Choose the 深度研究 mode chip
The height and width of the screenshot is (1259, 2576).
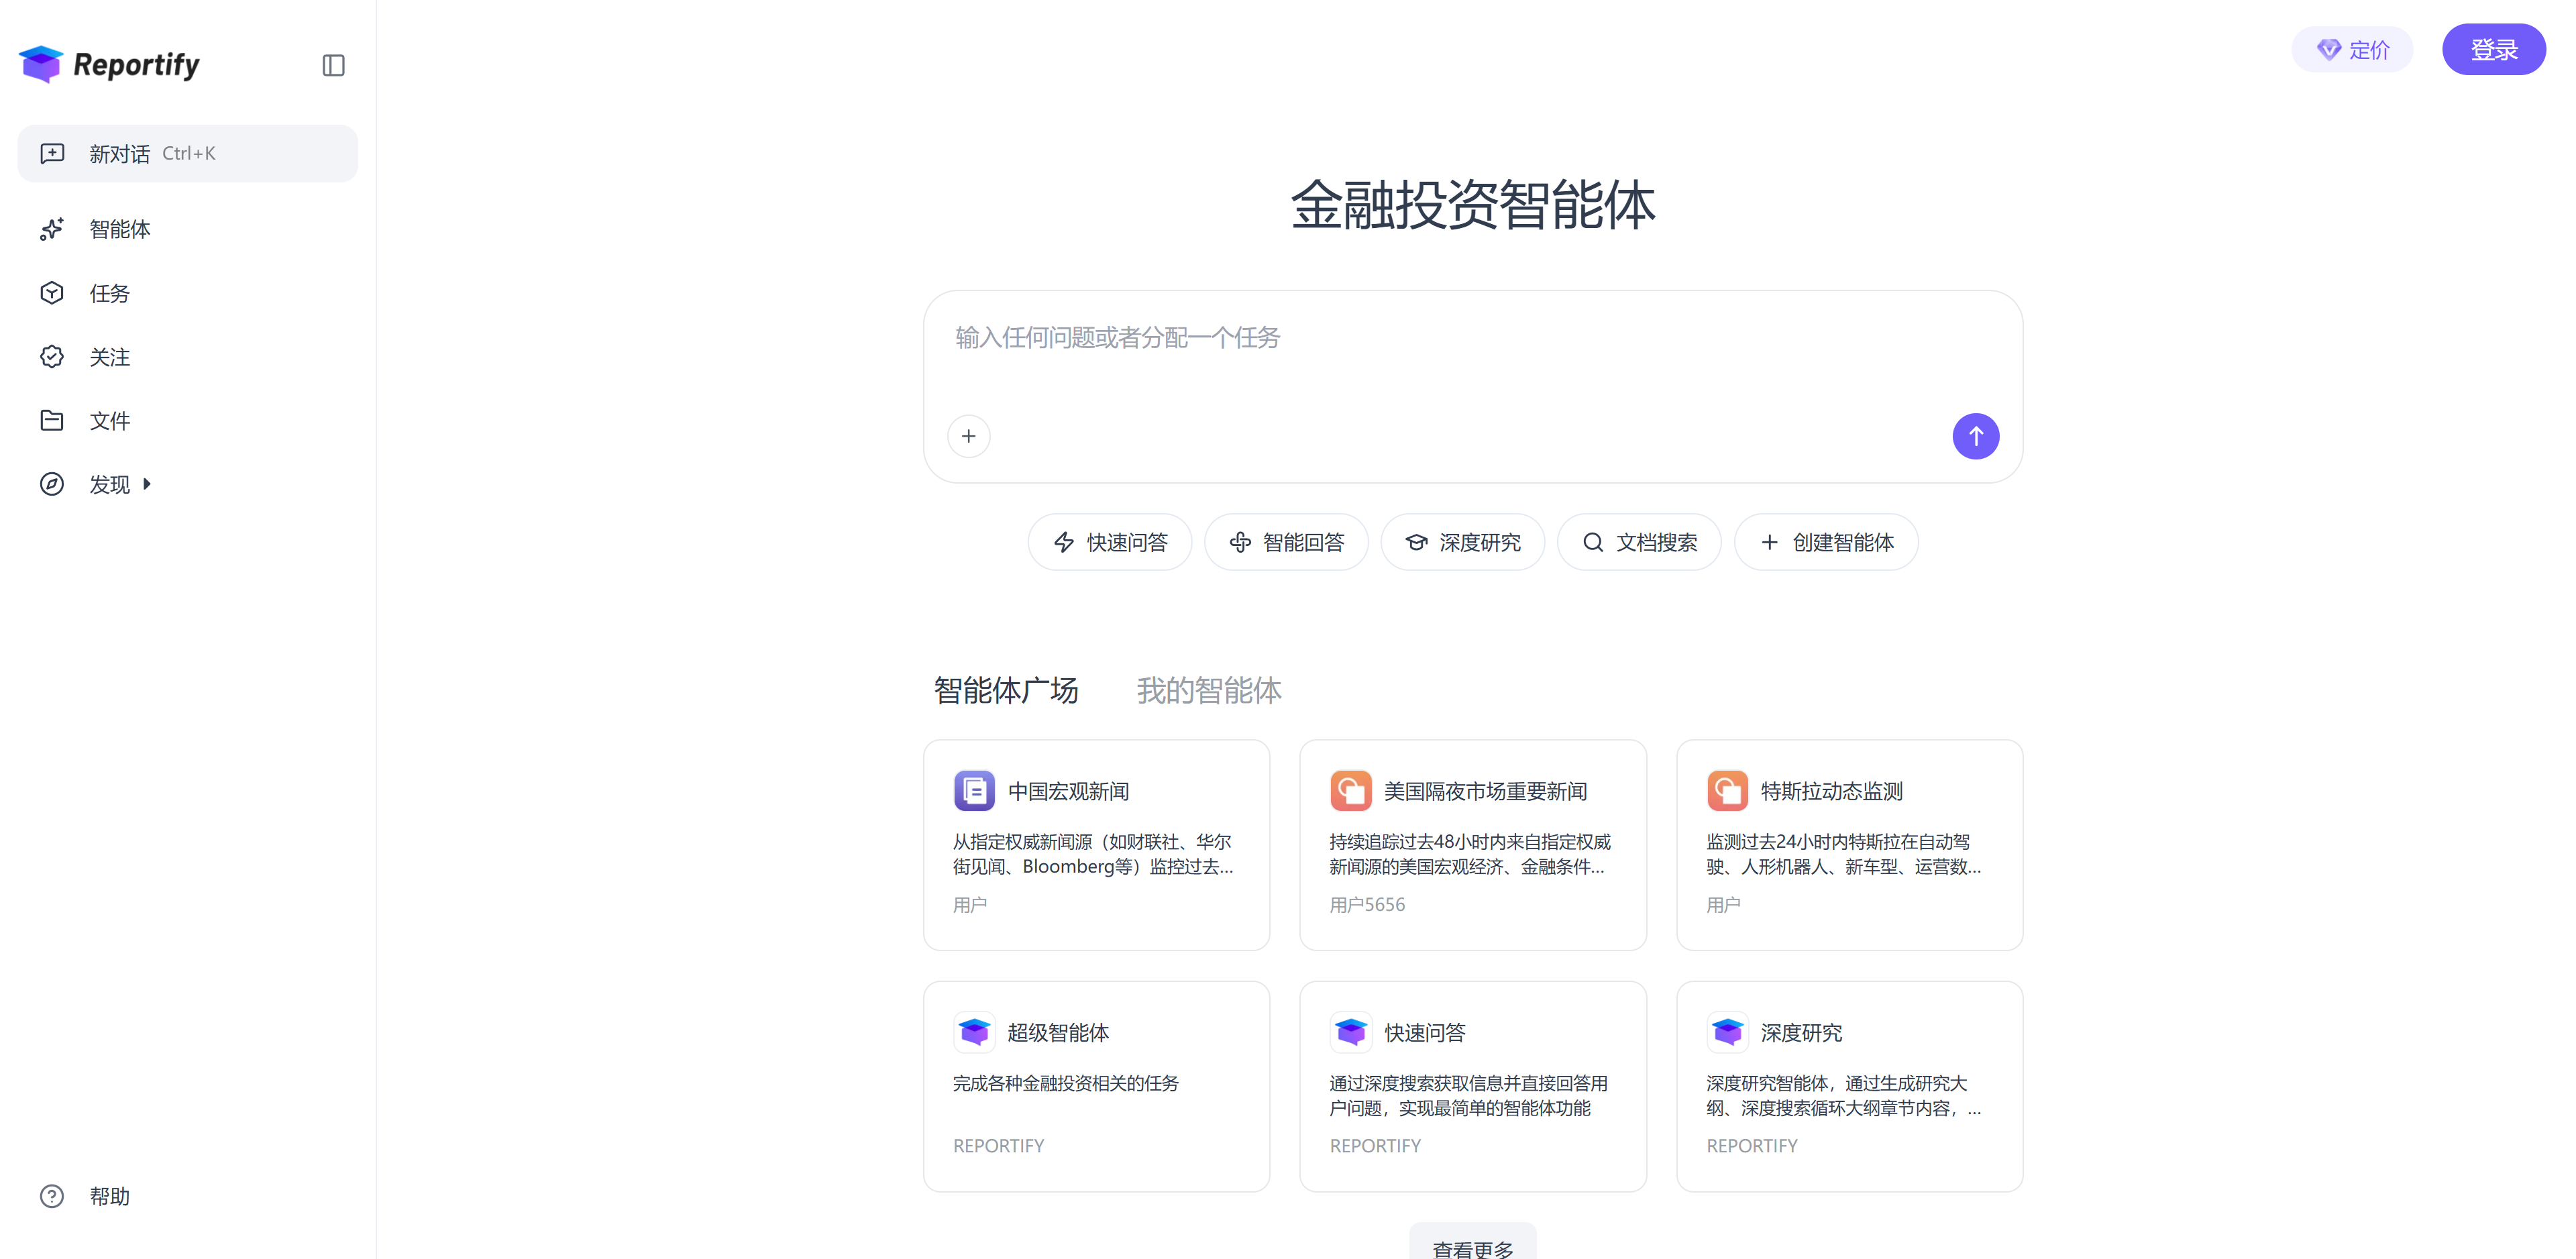coord(1462,542)
